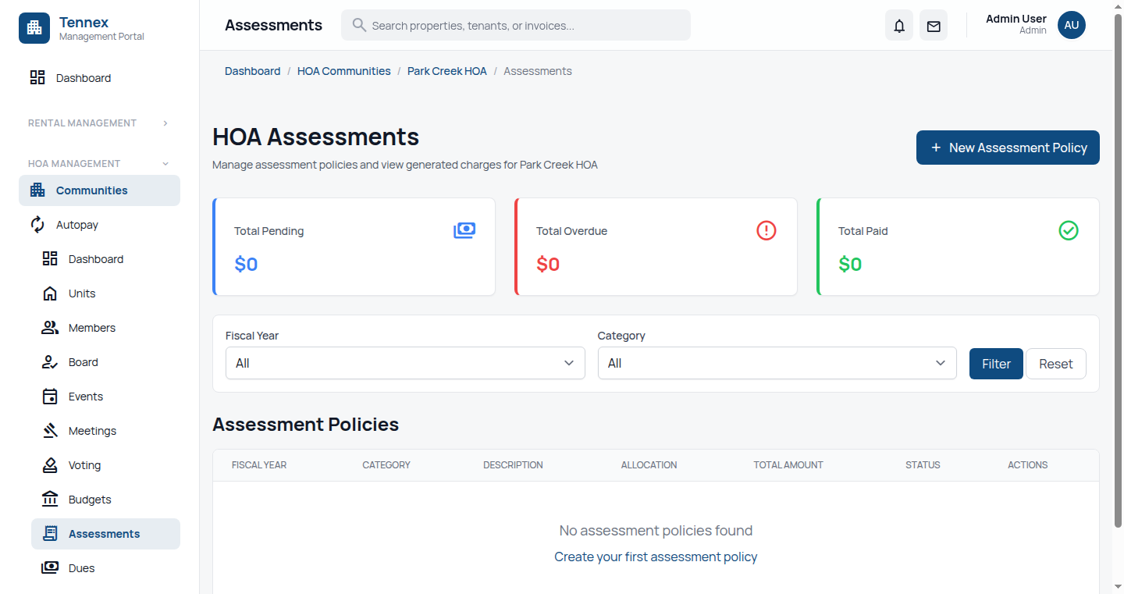1124x594 pixels.
Task: Select the Units home icon
Action: [x=50, y=293]
